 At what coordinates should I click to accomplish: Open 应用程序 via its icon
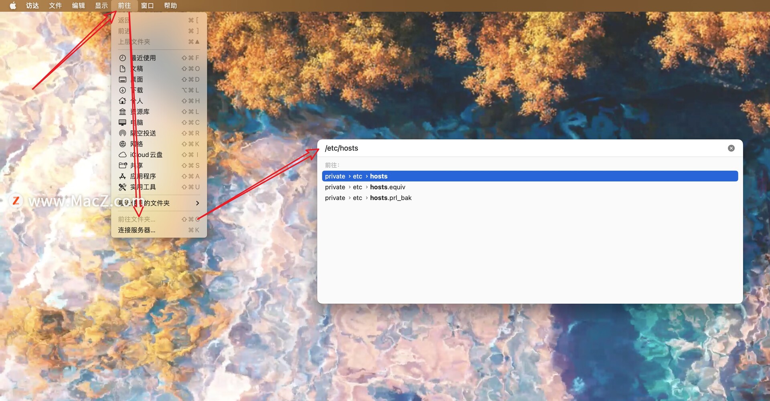click(x=123, y=176)
